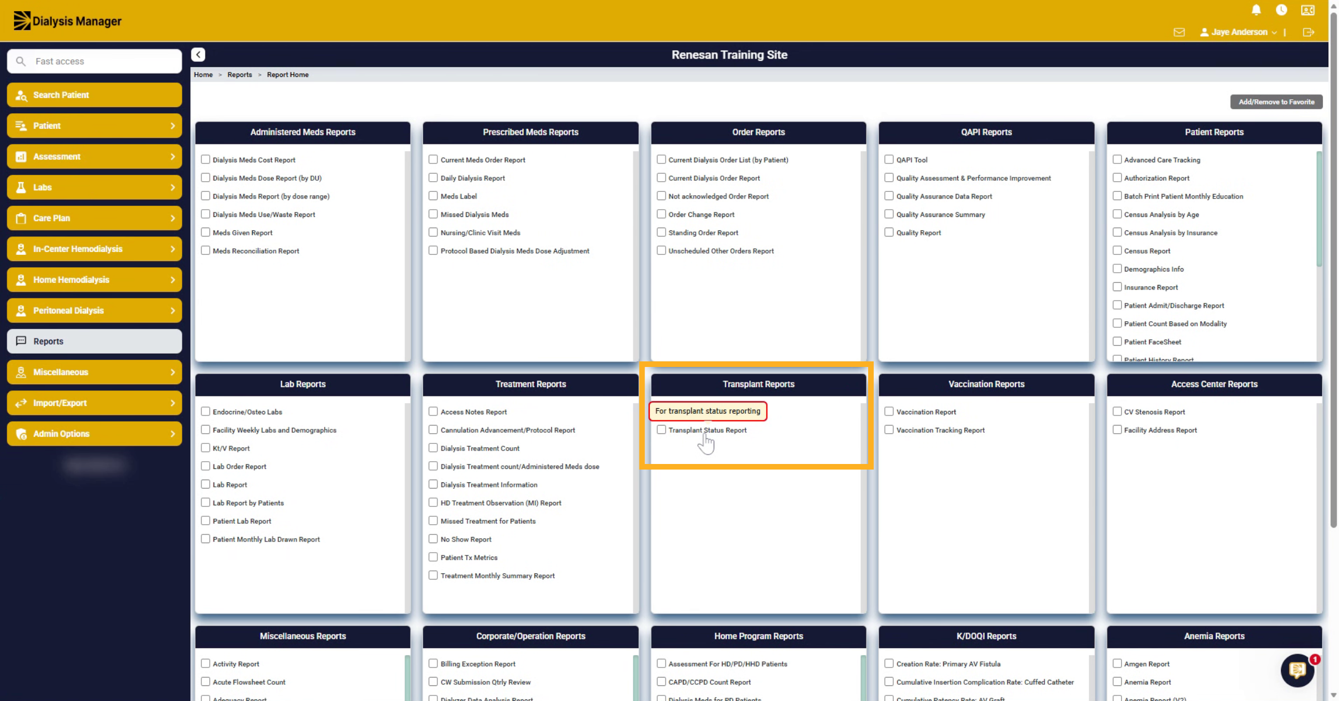
Task: Open the Census Report entry
Action: click(1147, 251)
